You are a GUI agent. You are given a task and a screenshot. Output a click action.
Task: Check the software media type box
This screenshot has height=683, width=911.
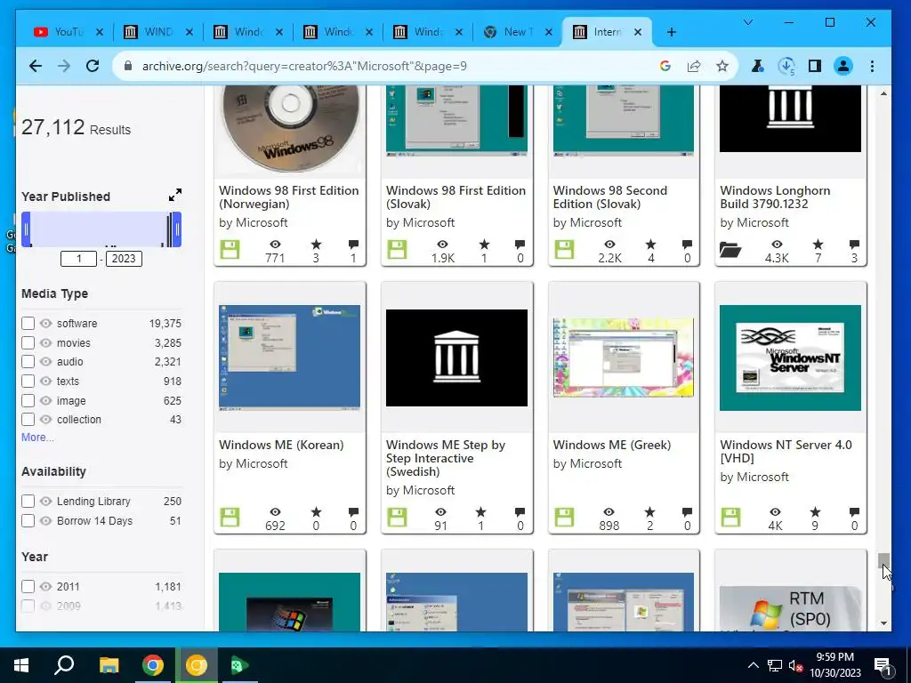tap(28, 324)
